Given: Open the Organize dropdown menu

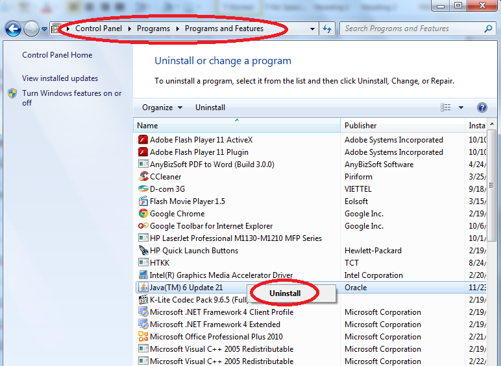Looking at the screenshot, I should [162, 108].
